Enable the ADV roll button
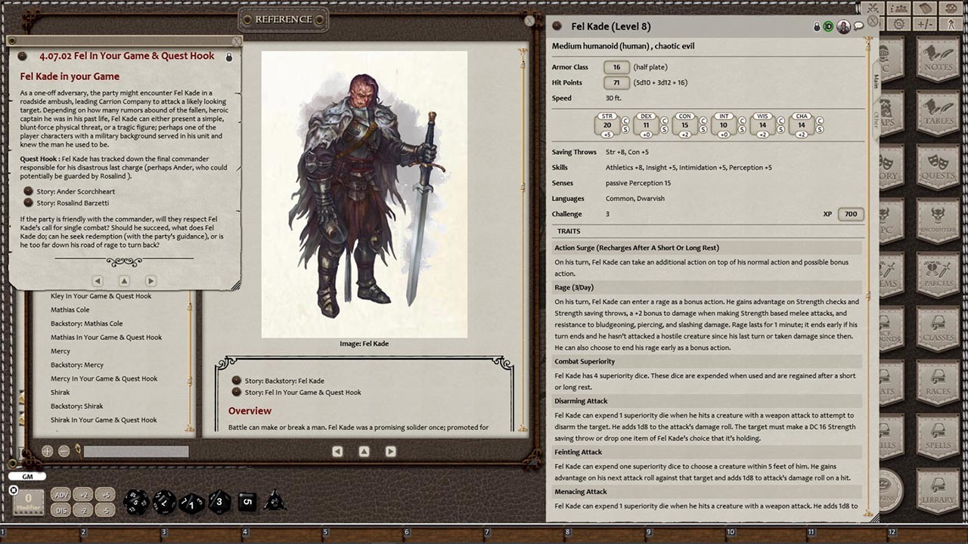Screen dimensions: 968x544 click(x=60, y=495)
